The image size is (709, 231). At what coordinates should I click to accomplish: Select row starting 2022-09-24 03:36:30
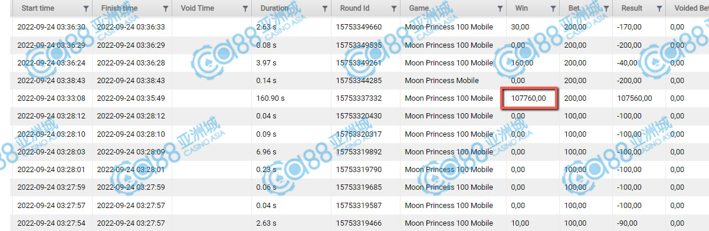354,27
